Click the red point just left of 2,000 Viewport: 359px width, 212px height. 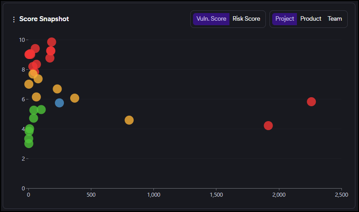point(268,126)
